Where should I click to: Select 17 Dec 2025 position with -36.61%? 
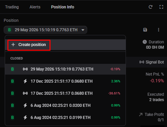(x=65, y=93)
